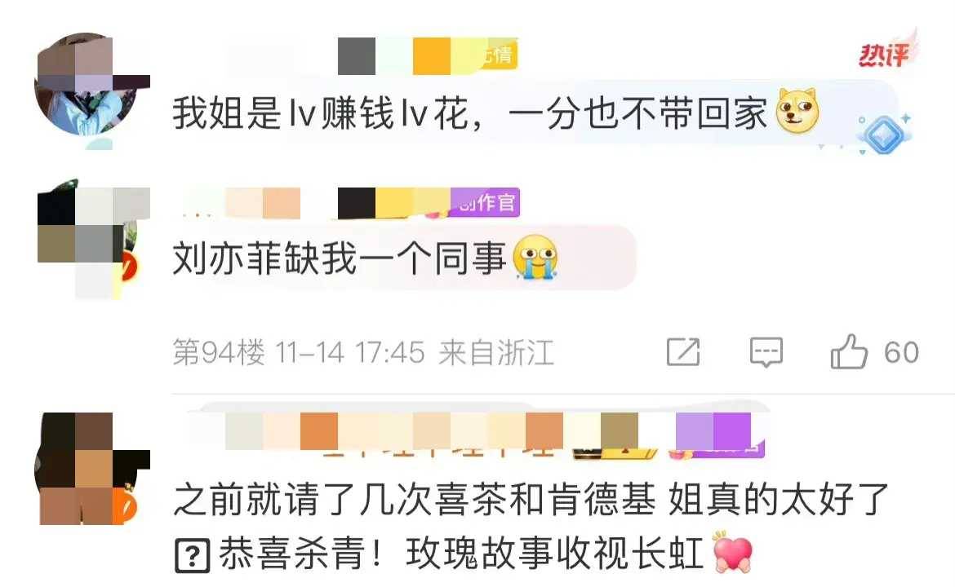The height and width of the screenshot is (587, 955).
Task: Tap the thumbs-up like icon
Action: 849,352
